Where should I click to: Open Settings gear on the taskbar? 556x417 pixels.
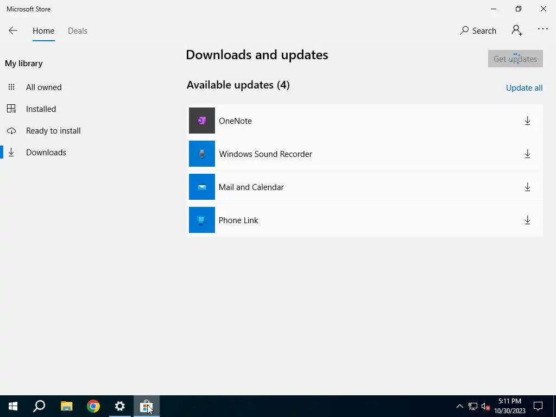[120, 406]
